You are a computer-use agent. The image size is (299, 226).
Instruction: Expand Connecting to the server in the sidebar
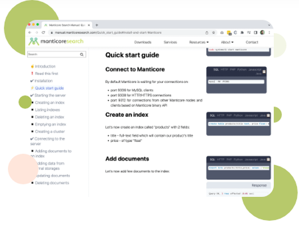pos(48,141)
